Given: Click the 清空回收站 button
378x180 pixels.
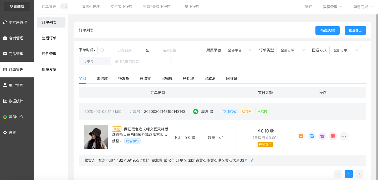Looking at the screenshot, I should click(x=328, y=30).
